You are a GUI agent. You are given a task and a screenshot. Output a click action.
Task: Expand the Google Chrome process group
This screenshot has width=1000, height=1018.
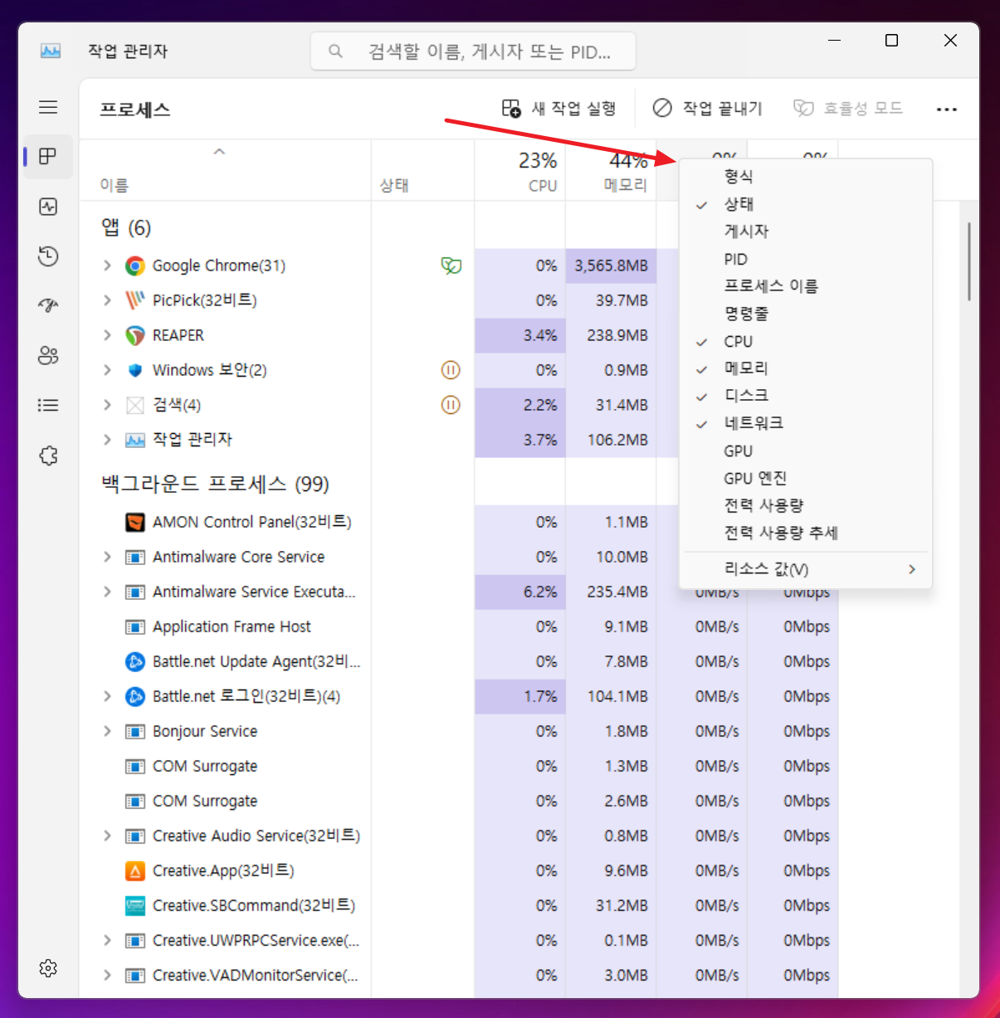(107, 265)
